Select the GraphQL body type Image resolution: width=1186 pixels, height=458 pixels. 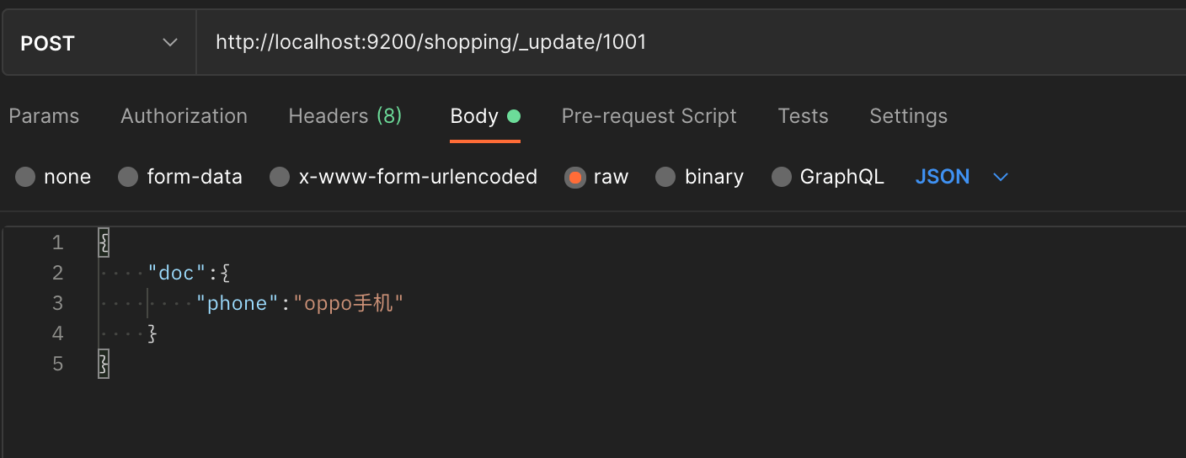[x=782, y=177]
